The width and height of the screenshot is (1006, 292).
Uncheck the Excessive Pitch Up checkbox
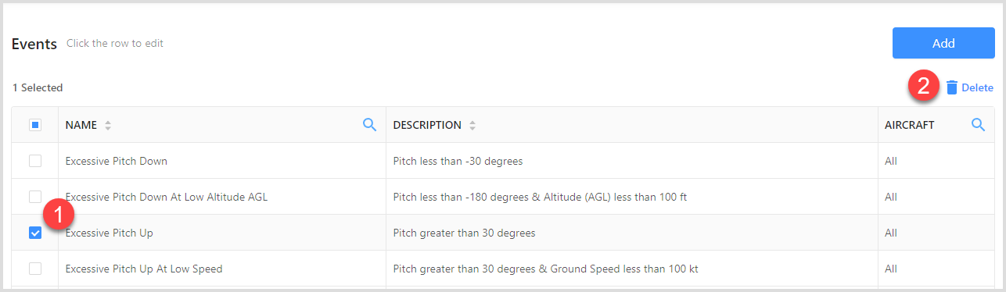point(35,233)
